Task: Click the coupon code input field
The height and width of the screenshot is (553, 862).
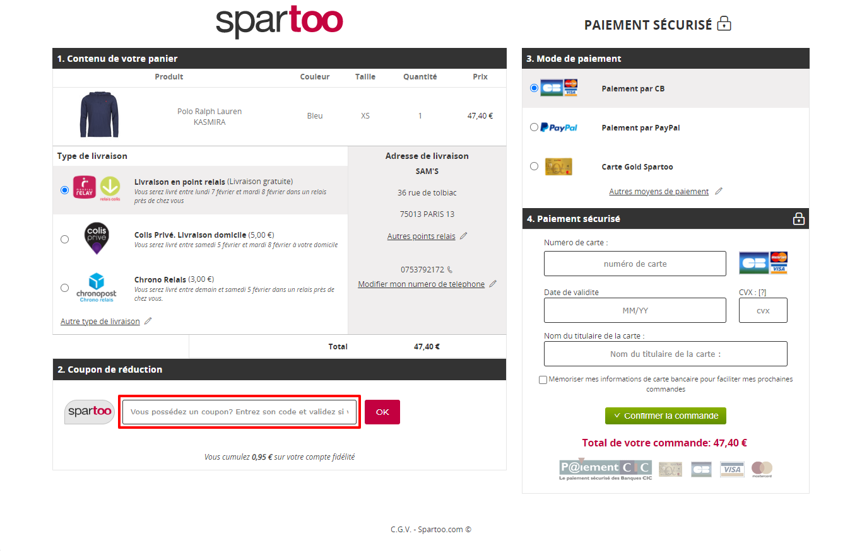Action: (x=240, y=412)
